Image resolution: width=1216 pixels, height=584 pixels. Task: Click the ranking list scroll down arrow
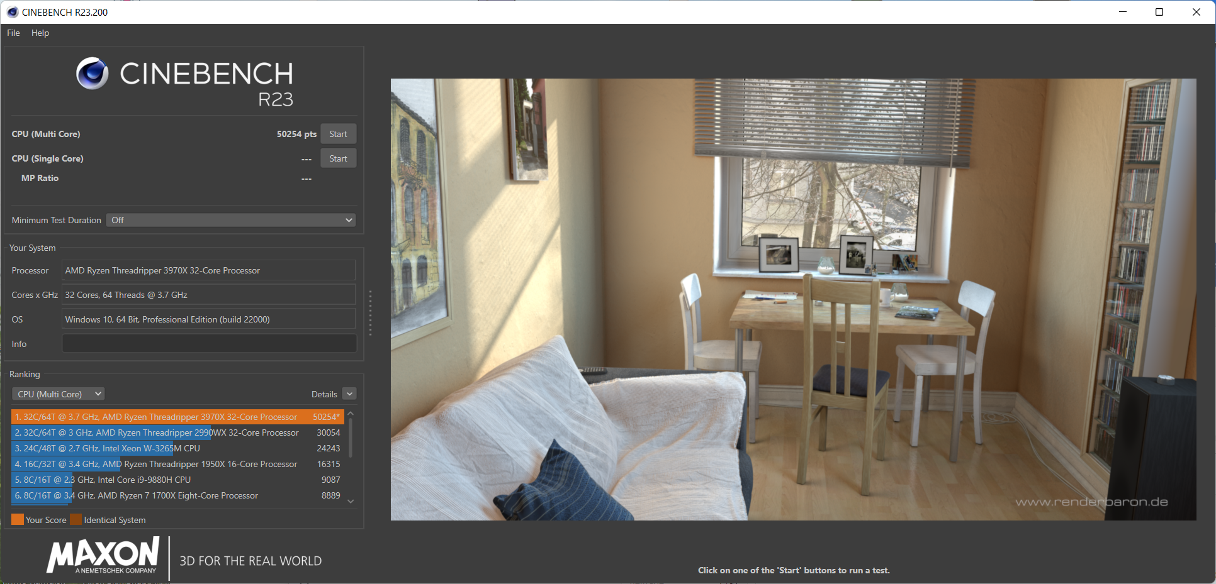tap(351, 501)
